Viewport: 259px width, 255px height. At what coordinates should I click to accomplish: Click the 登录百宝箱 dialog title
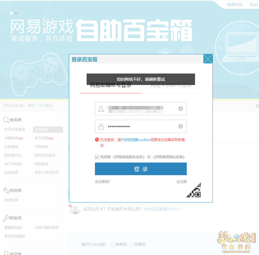tap(84, 59)
